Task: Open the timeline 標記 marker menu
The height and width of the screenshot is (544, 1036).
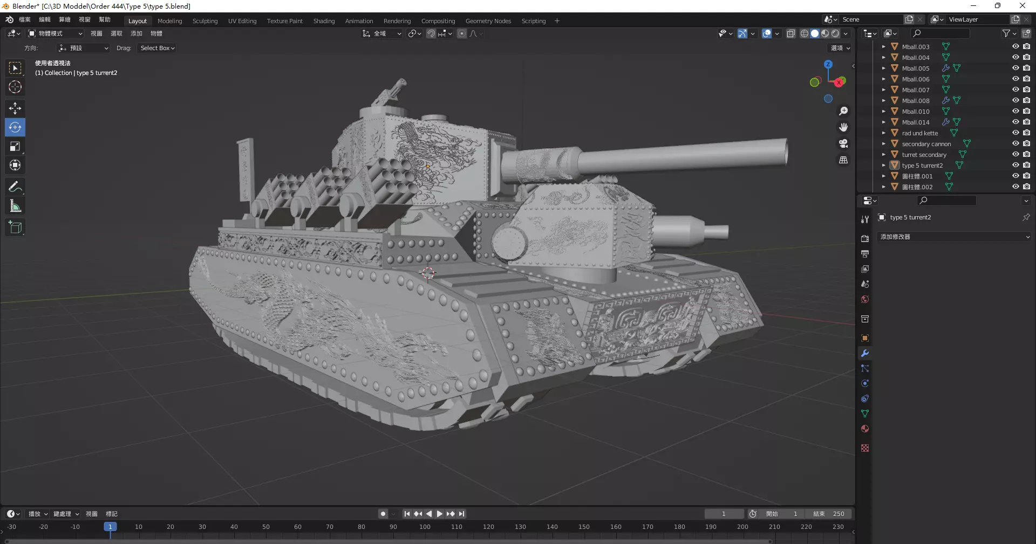Action: 112,514
